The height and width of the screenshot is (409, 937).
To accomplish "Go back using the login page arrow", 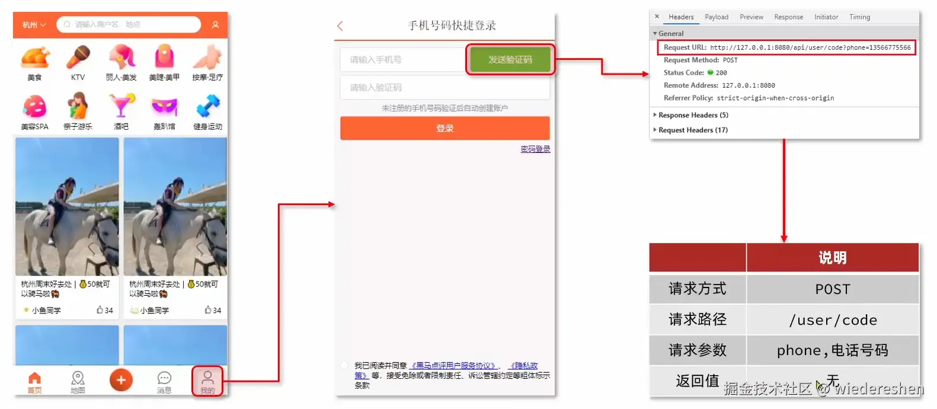I will [x=340, y=26].
